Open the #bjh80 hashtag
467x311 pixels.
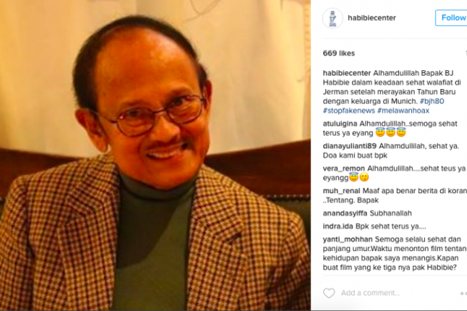(432, 101)
